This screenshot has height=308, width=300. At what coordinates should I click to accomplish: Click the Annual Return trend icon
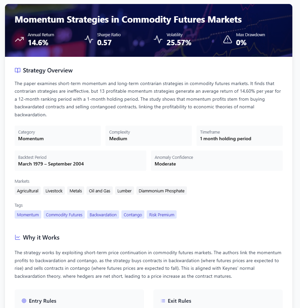coord(19,39)
